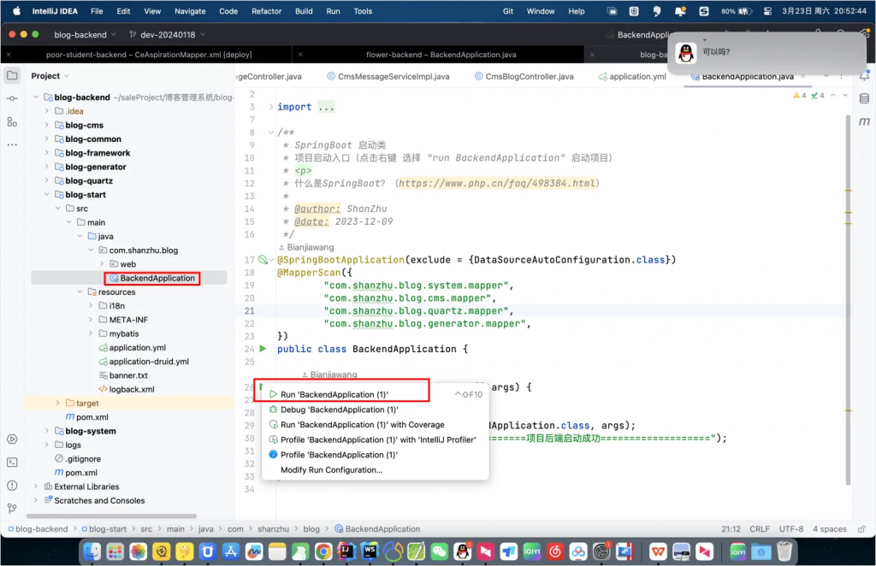Click the green run gutter icon beside class BackendApplication
Screen dimensions: 876x566
pos(263,349)
